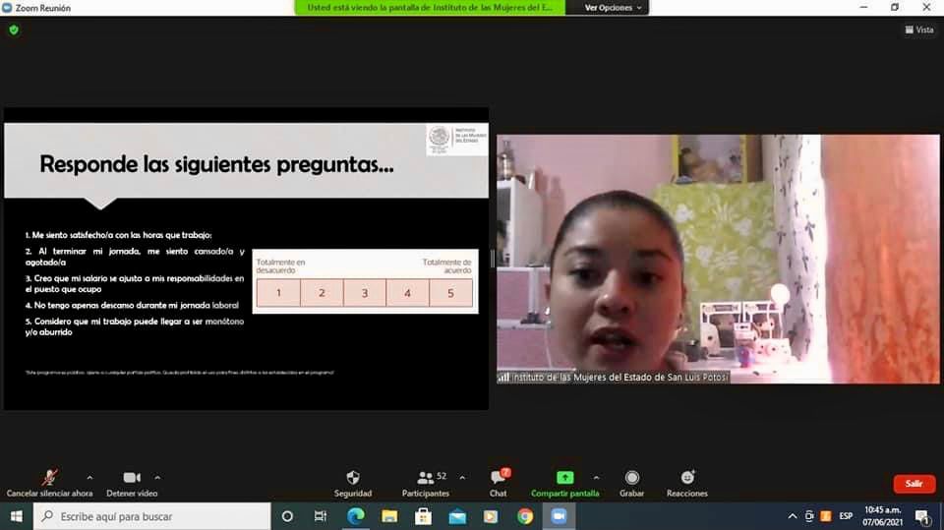Screen dimensions: 944x530
Task: Click the divider between slide and video
Action: coord(493,259)
